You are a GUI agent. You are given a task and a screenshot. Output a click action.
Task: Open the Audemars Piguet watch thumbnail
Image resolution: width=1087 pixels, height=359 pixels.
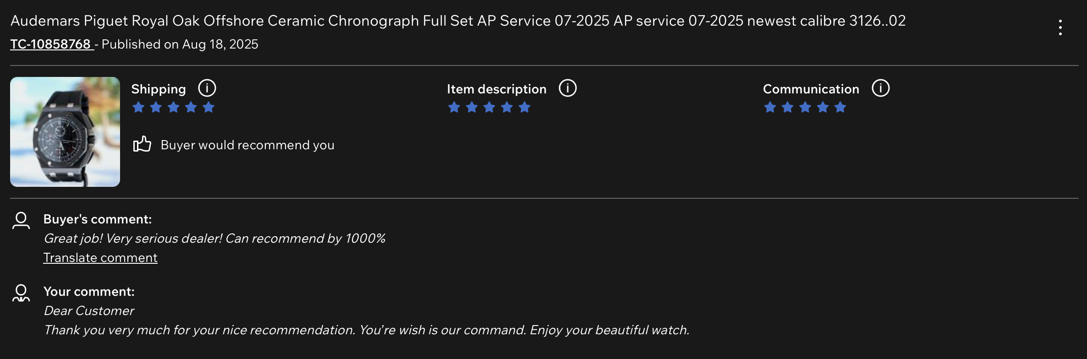[65, 132]
